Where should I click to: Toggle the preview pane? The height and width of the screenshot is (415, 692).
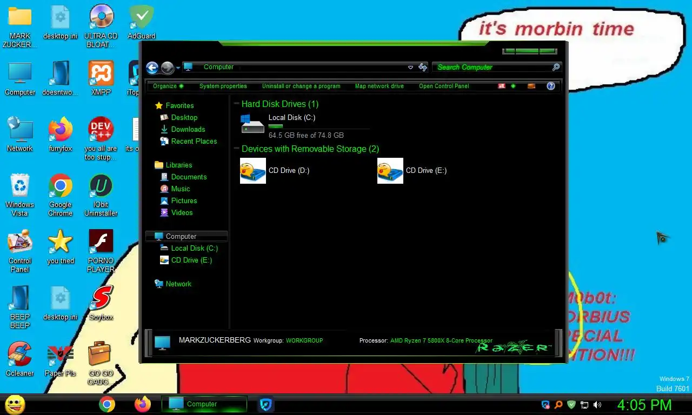[x=531, y=86]
